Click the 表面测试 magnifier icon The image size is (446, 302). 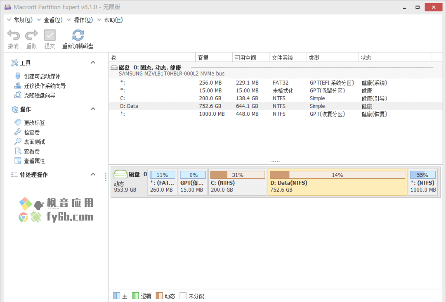pyautogui.click(x=18, y=141)
